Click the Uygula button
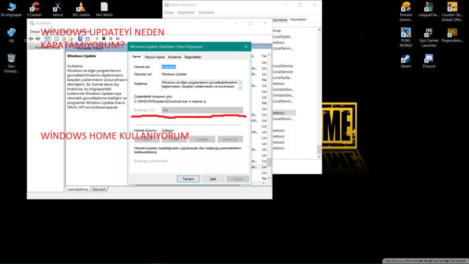Image resolution: width=469 pixels, height=264 pixels. (x=238, y=179)
